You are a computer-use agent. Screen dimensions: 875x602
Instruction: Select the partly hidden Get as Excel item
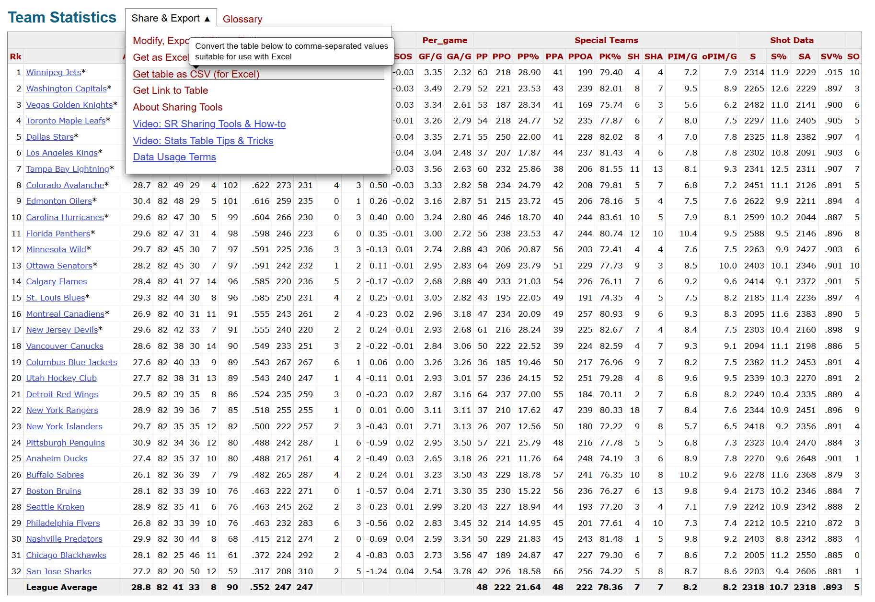point(161,57)
